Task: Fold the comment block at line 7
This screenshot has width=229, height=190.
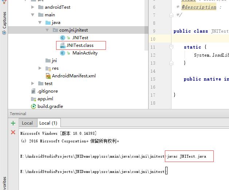Action: pyautogui.click(x=171, y=15)
